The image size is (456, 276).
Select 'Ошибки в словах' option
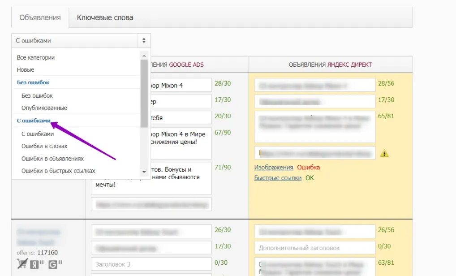tap(44, 146)
